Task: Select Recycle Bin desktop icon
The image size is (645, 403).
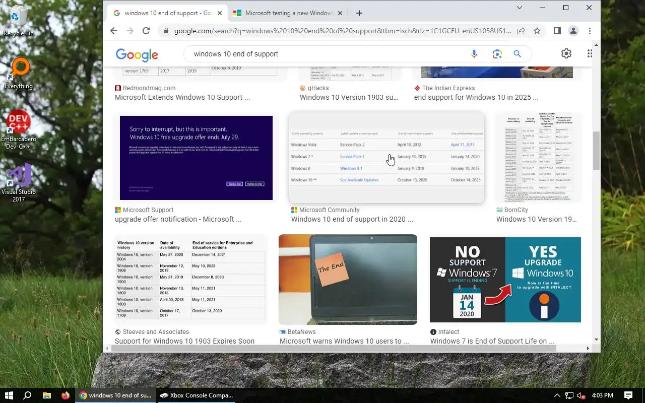Action: click(19, 21)
